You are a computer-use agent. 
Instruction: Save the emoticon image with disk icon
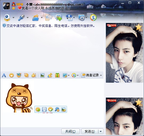click(x=44, y=109)
